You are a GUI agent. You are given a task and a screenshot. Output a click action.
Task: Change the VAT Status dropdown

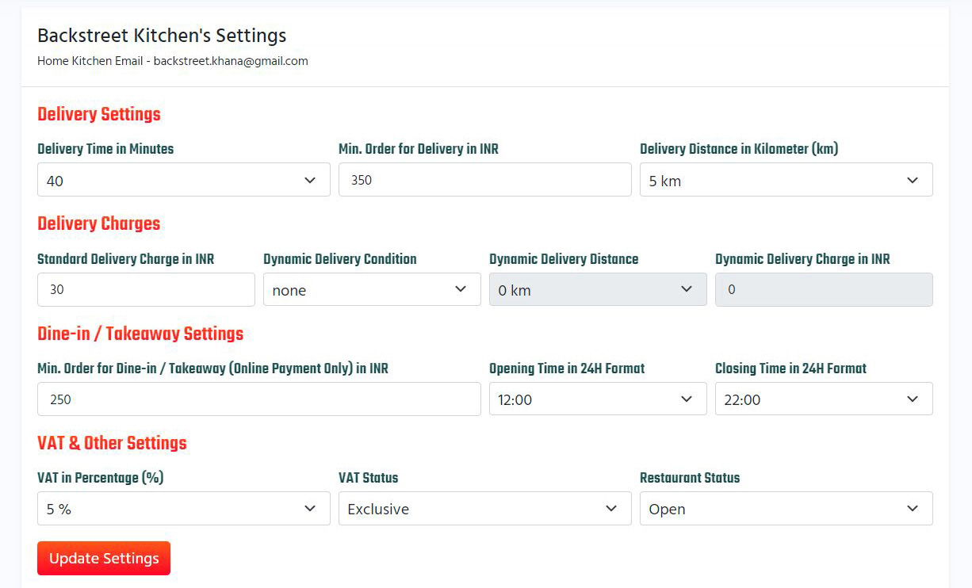point(484,509)
